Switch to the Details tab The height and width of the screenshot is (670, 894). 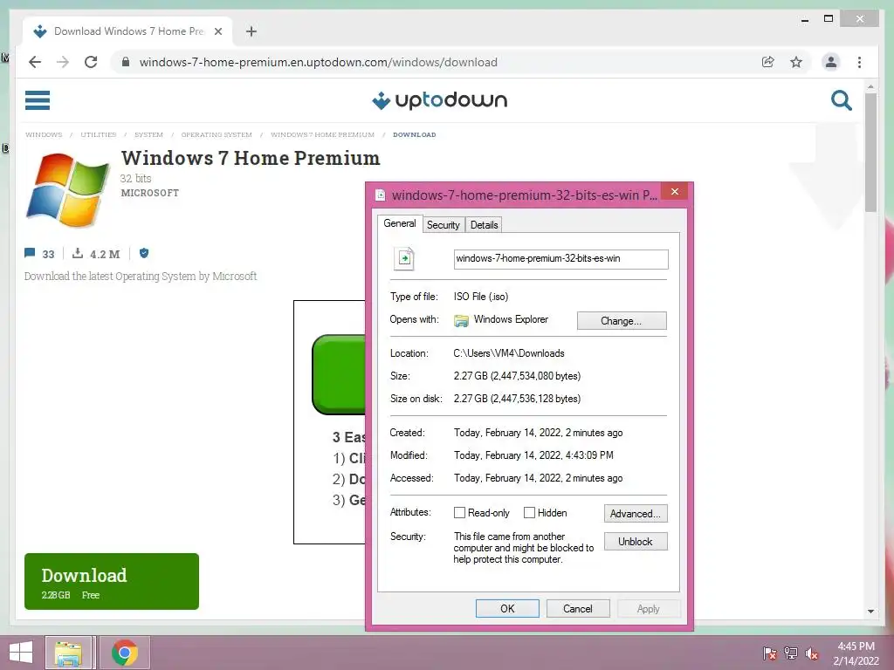(x=484, y=225)
